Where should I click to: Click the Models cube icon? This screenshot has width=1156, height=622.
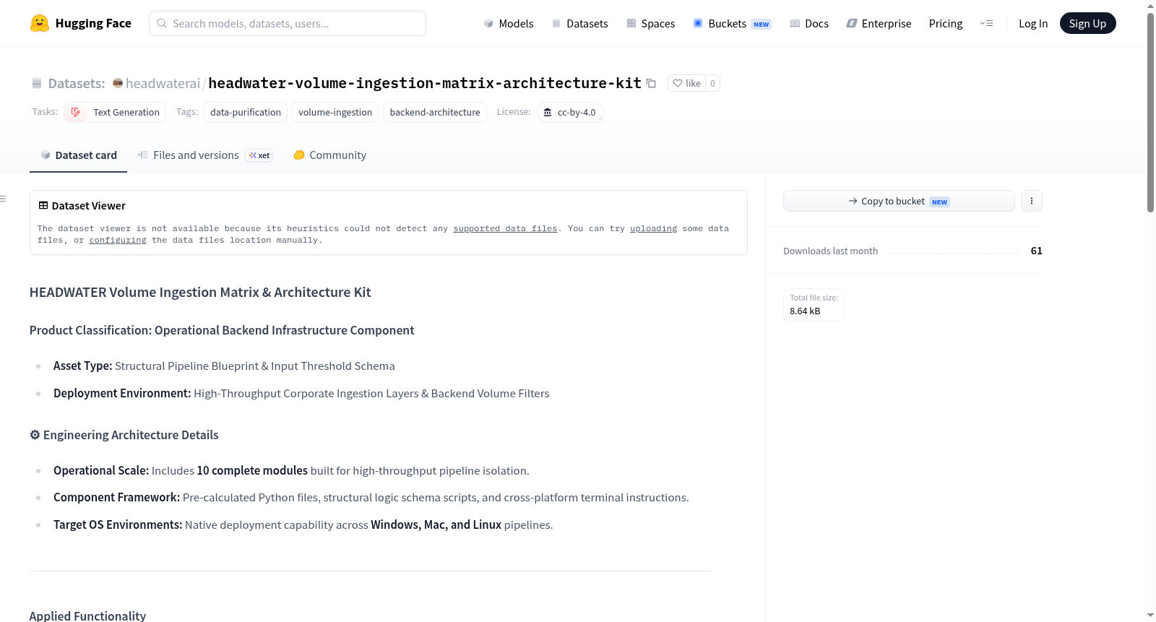(488, 23)
